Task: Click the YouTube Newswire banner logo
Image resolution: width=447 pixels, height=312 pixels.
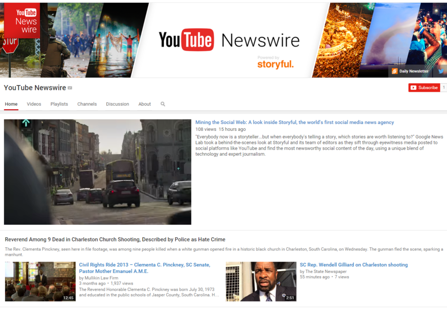Action: pos(229,40)
